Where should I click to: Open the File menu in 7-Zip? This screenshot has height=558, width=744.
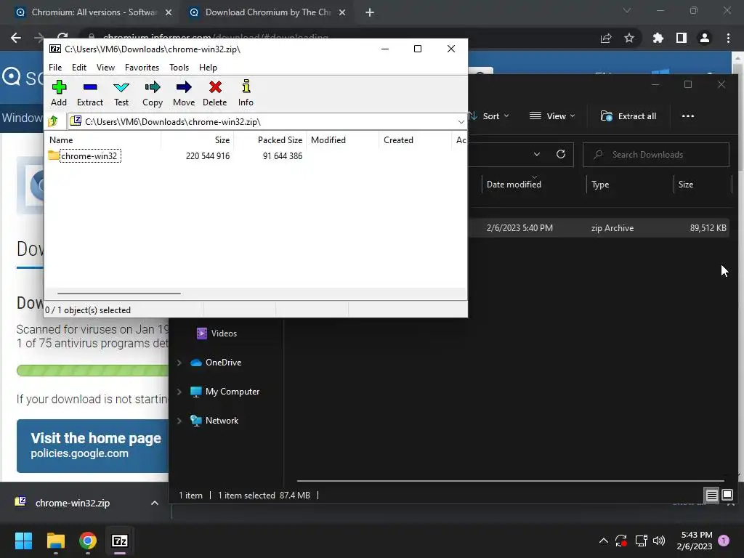[55, 68]
